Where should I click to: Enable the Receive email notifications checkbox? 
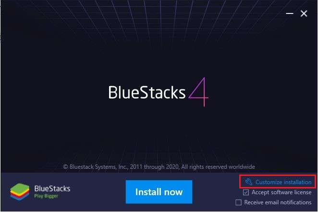tap(238, 202)
